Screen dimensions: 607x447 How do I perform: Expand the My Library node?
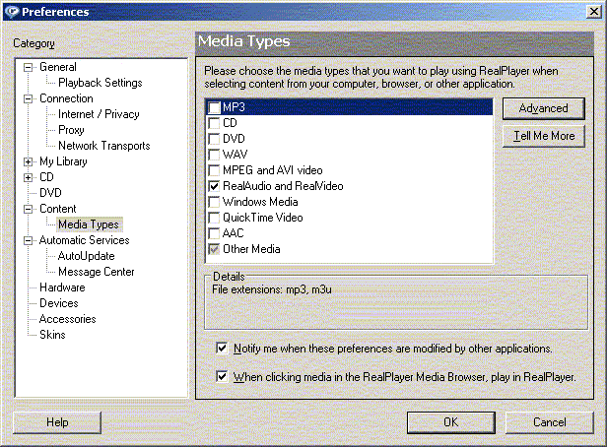[28, 162]
